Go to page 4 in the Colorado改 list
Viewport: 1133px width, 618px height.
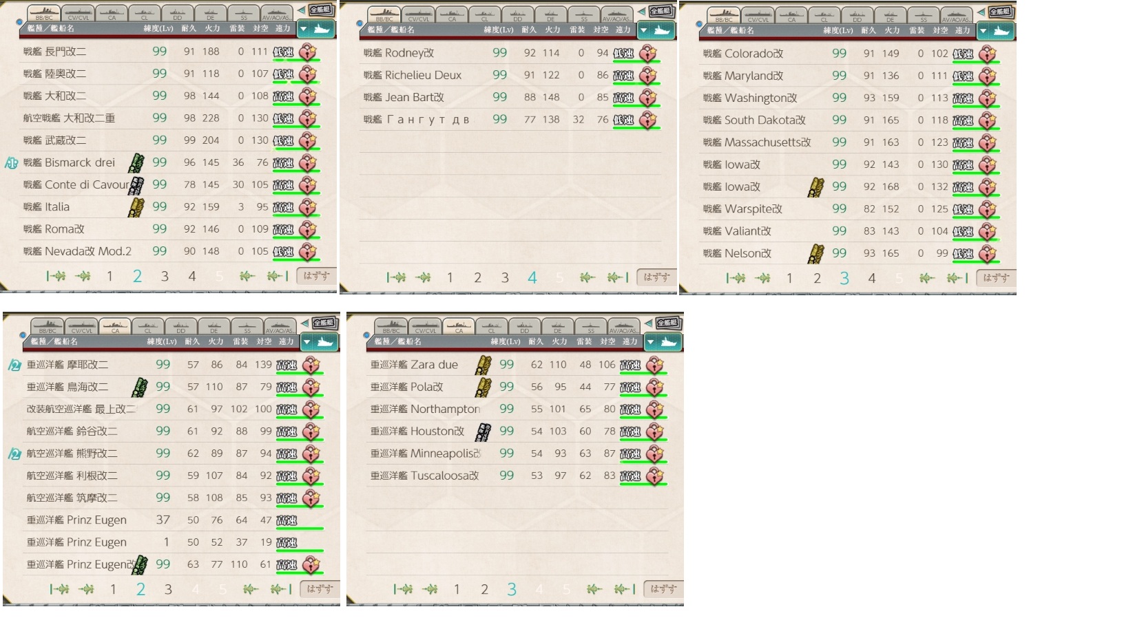click(871, 278)
